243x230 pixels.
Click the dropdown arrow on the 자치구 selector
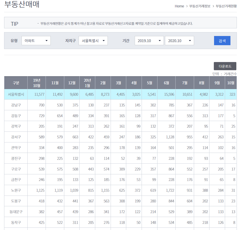pyautogui.click(x=104, y=40)
